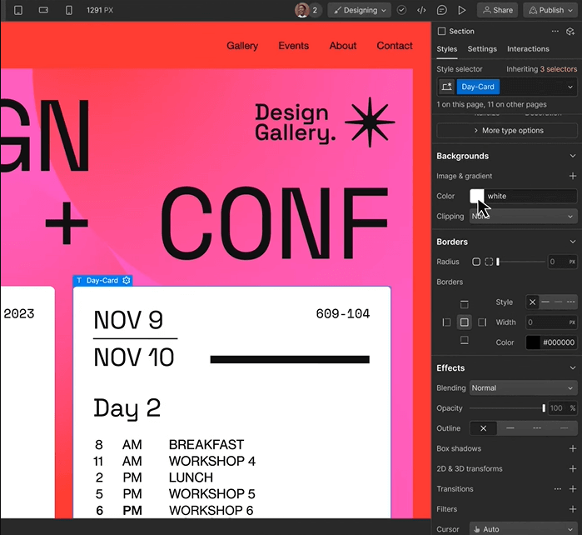Add an image & gradient background layer
The height and width of the screenshot is (535, 582).
[572, 177]
